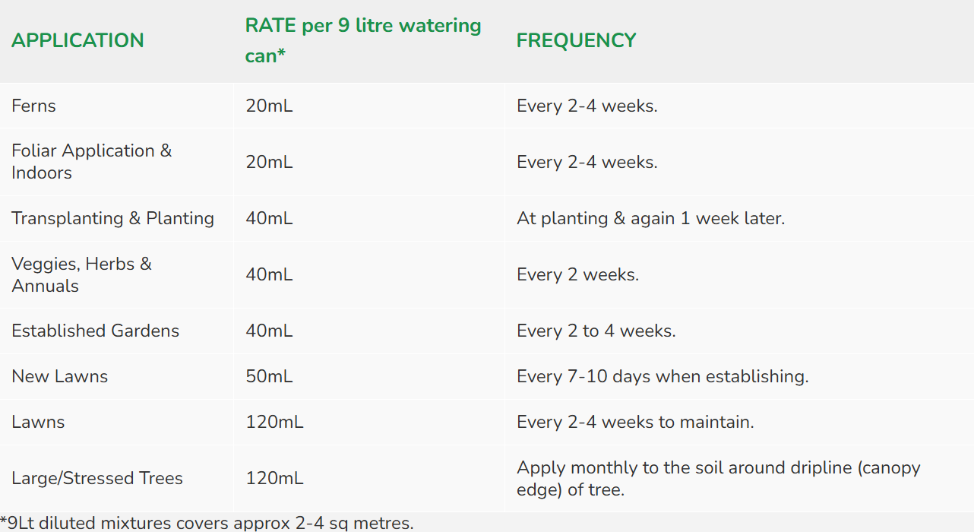Click the "Every 2 to 4 weeks." frequency
This screenshot has height=532, width=974.
[x=596, y=331]
